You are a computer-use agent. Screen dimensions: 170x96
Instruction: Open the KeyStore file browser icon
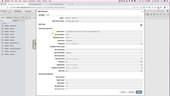coord(141,62)
